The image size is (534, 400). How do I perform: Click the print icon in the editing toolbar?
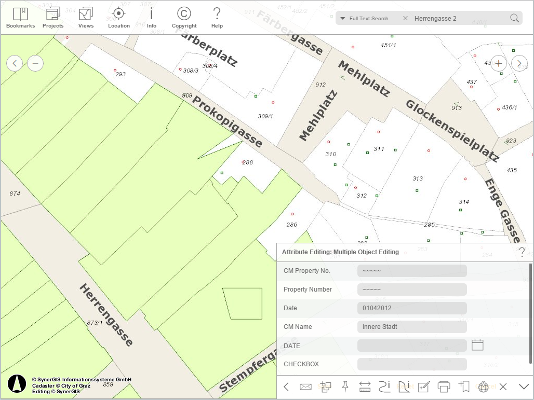pyautogui.click(x=444, y=387)
